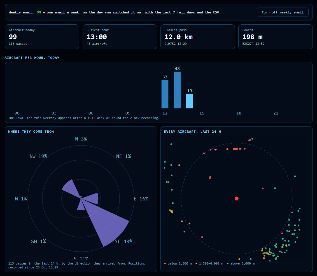The height and width of the screenshot is (276, 317).
Task: Click hour axis label '06'
Action: pos(91,113)
